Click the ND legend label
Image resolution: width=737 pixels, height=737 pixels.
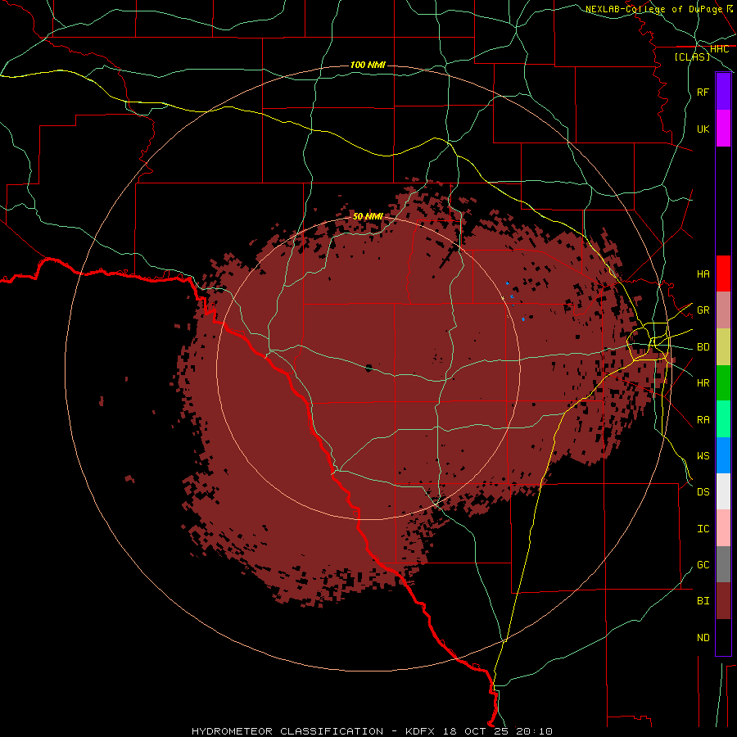(x=703, y=638)
